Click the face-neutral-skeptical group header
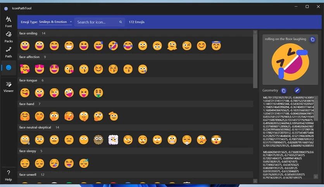 click(135, 127)
